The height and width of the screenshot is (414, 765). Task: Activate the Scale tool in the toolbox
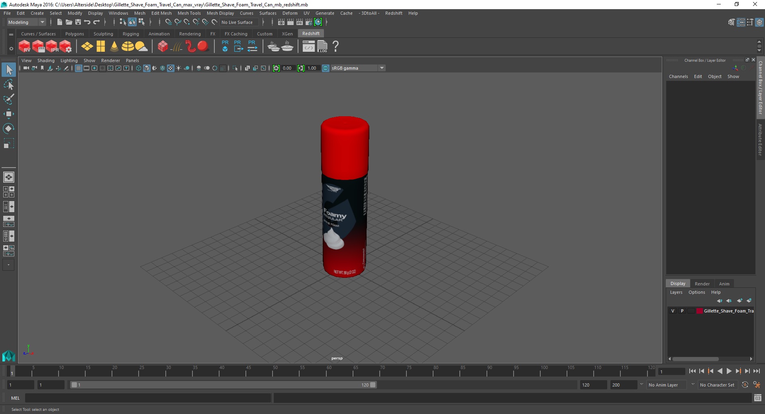coord(9,143)
